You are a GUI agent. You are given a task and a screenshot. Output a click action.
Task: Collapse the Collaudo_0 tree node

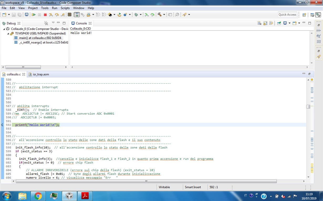[x=4, y=29]
